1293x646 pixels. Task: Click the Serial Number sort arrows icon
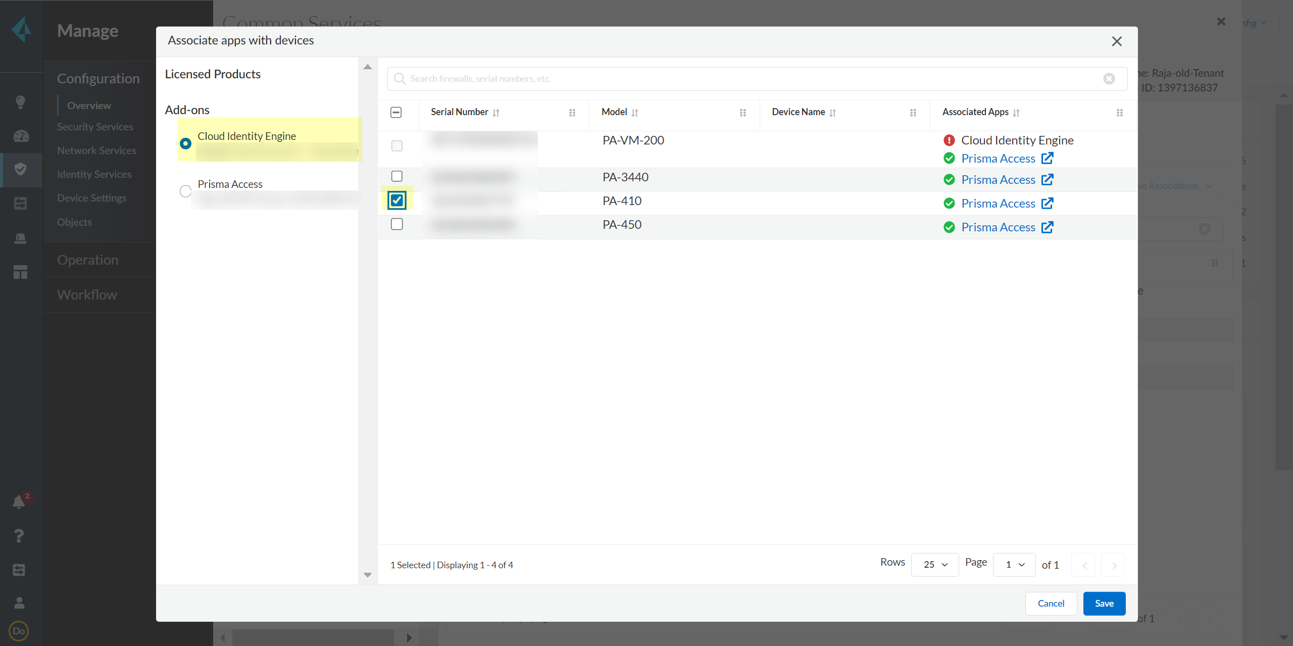pos(496,113)
